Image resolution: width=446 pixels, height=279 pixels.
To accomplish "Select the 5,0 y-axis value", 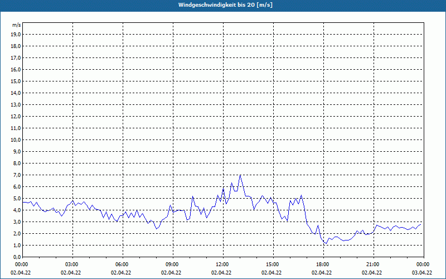I will pyautogui.click(x=17, y=199).
